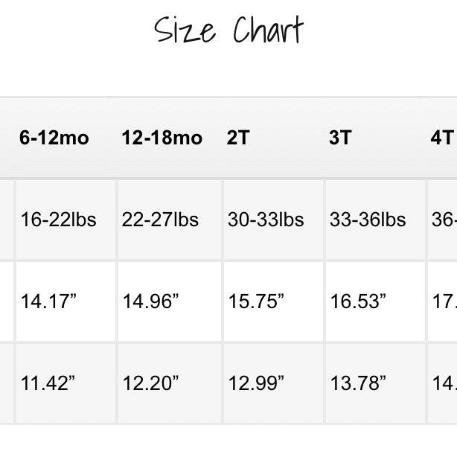Select the 12.20” measurement cell
Viewport: 457px width, 457px height.
(x=151, y=383)
